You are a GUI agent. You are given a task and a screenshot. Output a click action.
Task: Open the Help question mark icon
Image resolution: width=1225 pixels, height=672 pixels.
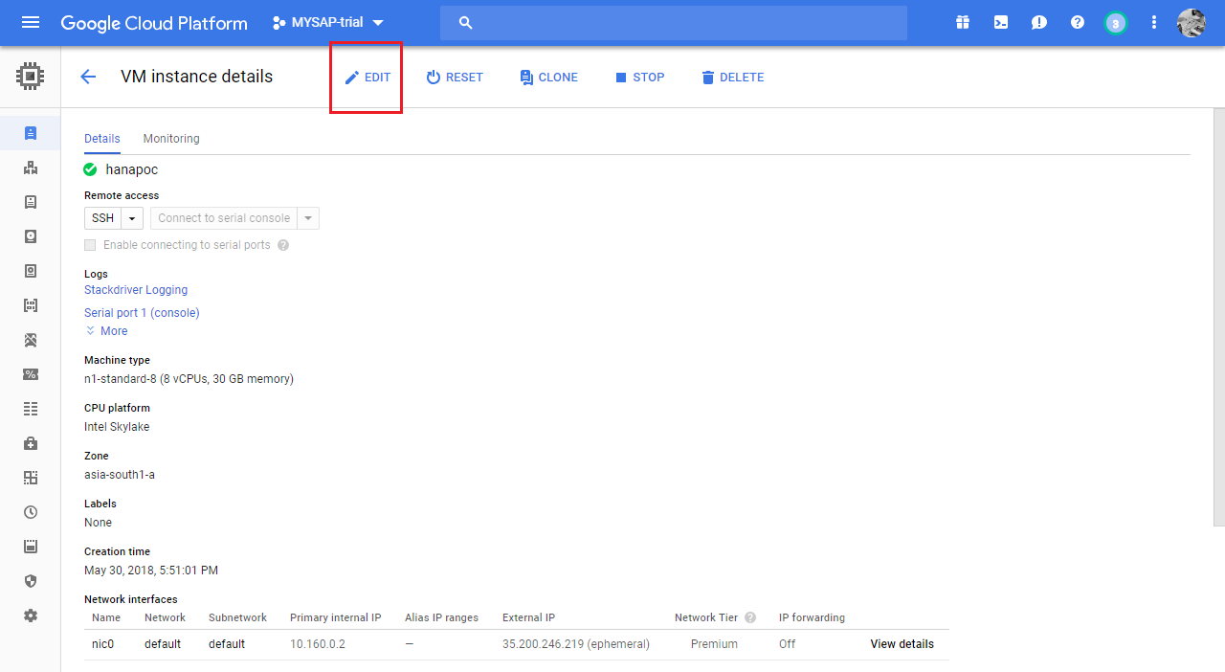pos(1078,22)
